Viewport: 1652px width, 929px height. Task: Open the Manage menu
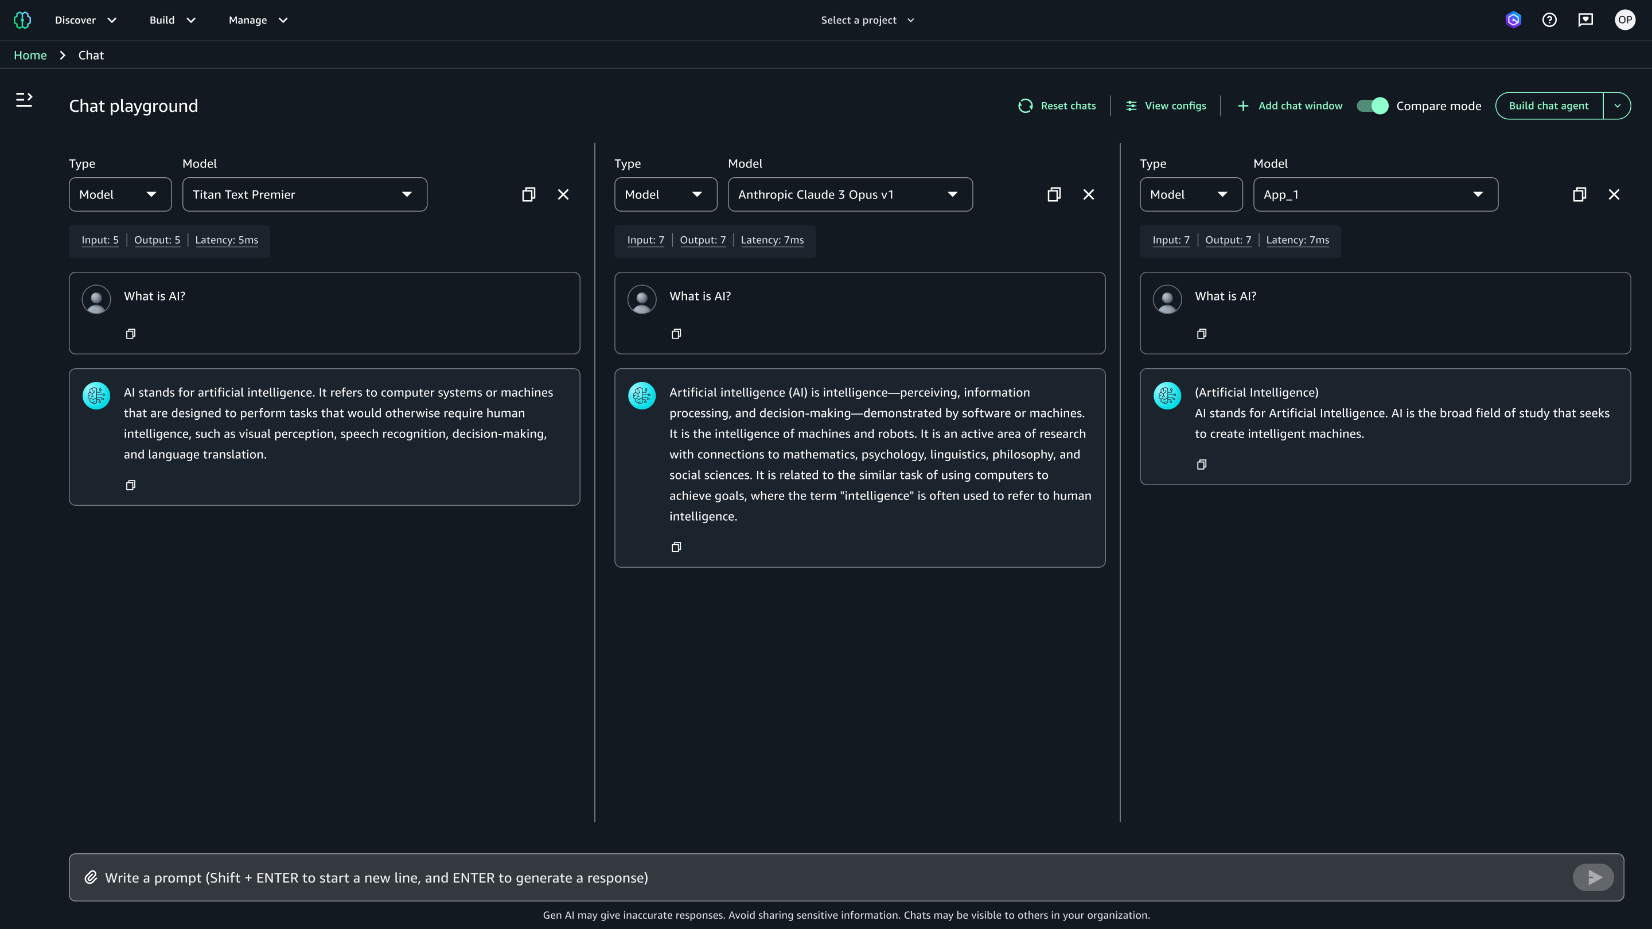[x=256, y=20]
